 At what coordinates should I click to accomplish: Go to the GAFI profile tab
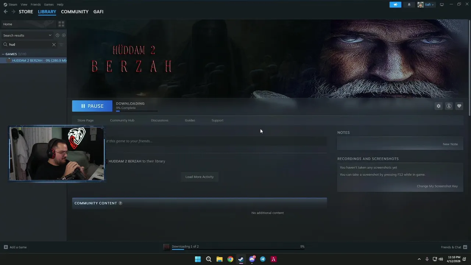pos(98,12)
